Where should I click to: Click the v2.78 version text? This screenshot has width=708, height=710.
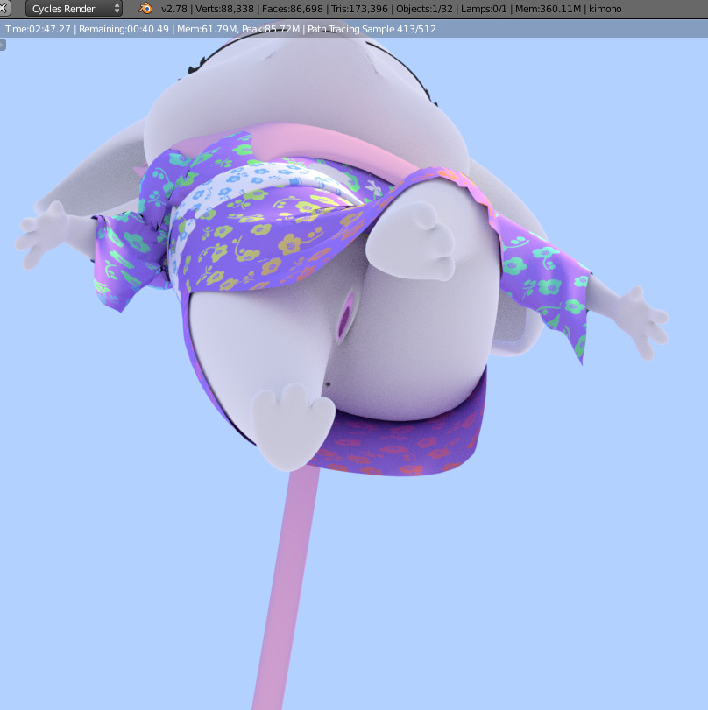[x=173, y=9]
